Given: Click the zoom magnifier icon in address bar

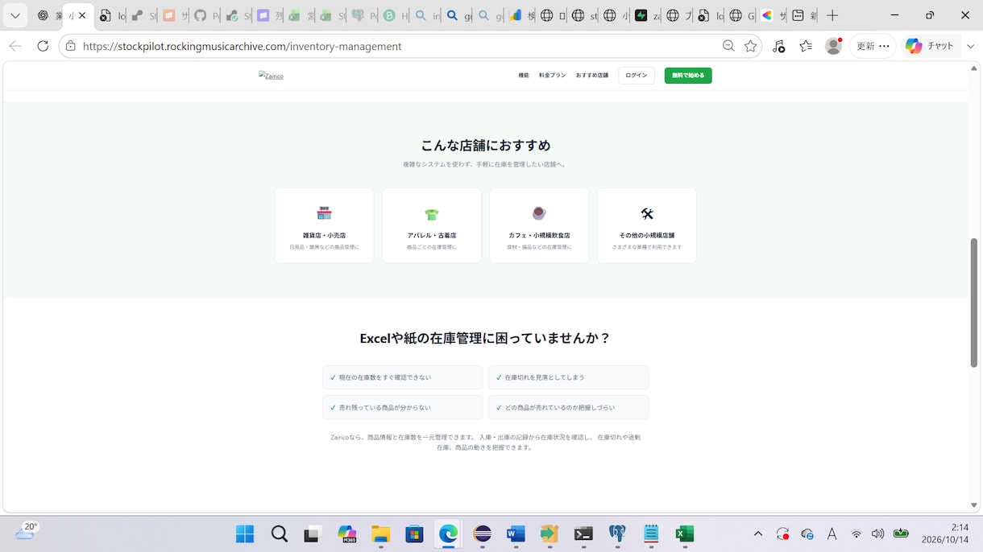Looking at the screenshot, I should click(728, 46).
